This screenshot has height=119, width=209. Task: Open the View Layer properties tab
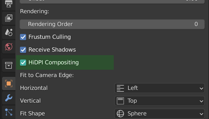point(9,18)
